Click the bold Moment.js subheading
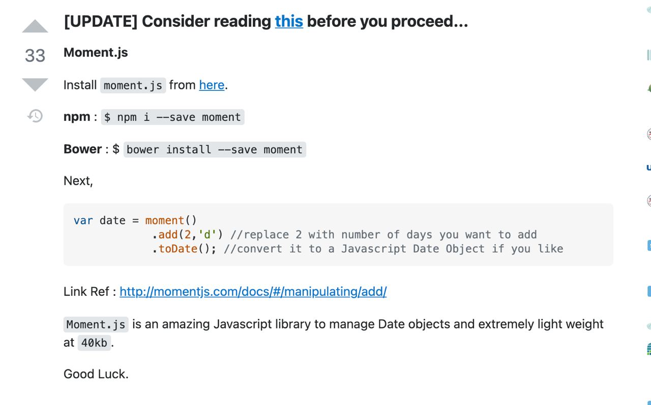651x405 pixels. [96, 52]
